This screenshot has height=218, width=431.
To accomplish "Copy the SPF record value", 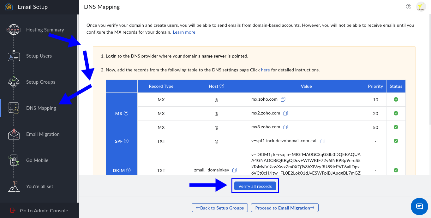I will tap(323, 141).
